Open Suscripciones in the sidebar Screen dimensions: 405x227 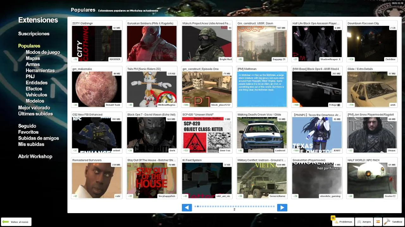tap(34, 34)
